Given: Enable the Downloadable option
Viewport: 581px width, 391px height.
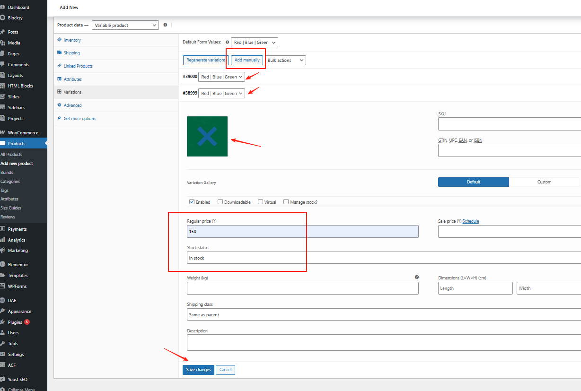Looking at the screenshot, I should click(220, 202).
